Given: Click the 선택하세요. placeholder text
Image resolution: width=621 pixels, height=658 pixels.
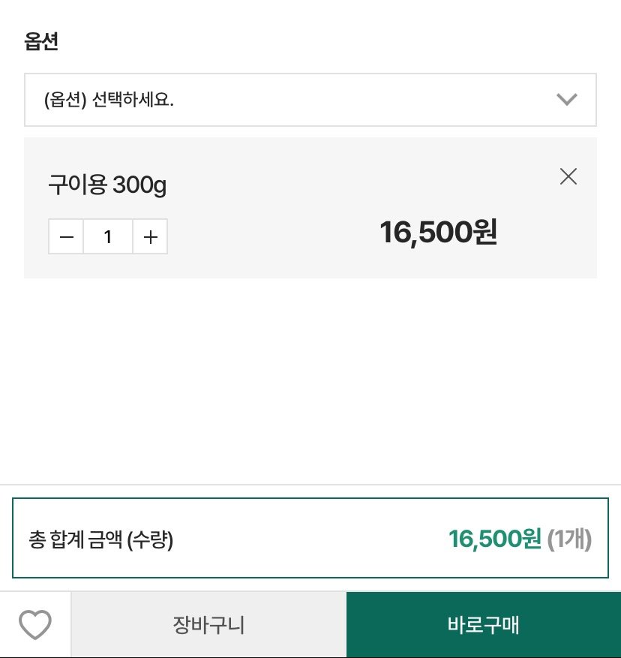Looking at the screenshot, I should click(133, 100).
